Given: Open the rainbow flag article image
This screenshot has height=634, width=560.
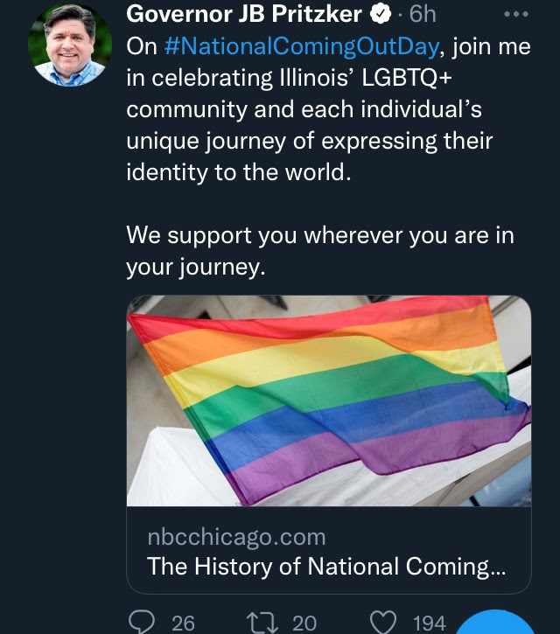Looking at the screenshot, I should point(329,401).
